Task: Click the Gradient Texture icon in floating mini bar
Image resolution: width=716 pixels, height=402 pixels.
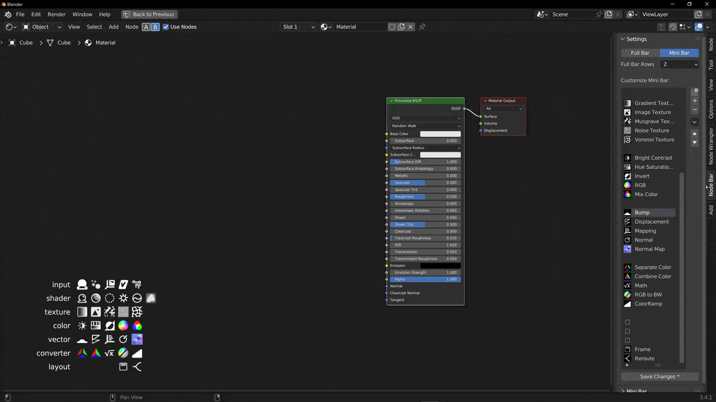Action: click(82, 312)
